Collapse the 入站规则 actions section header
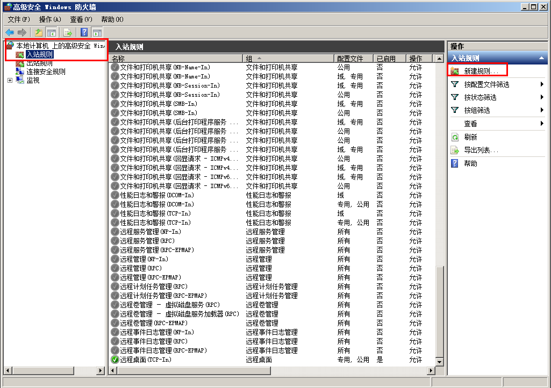 point(541,58)
